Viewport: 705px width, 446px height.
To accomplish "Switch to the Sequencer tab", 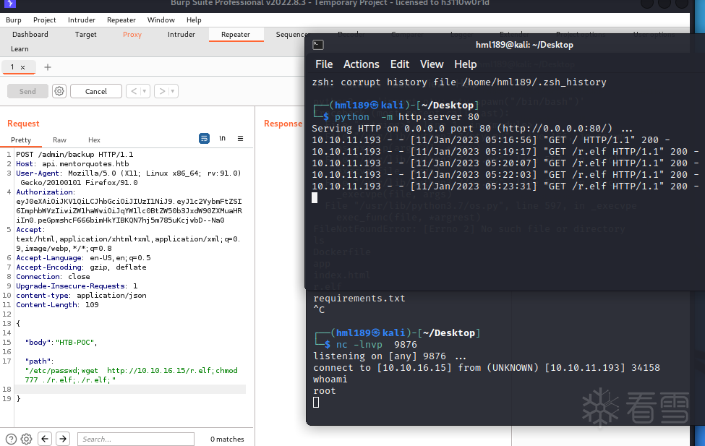I will (x=291, y=34).
